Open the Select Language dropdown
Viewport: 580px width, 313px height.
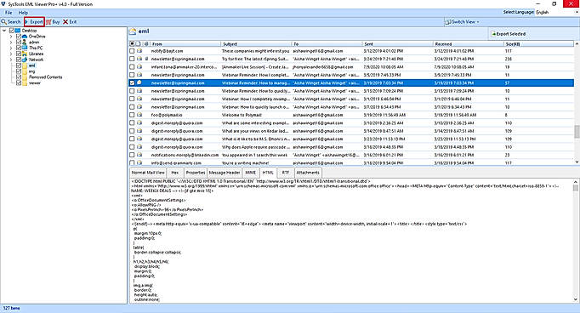click(x=557, y=12)
